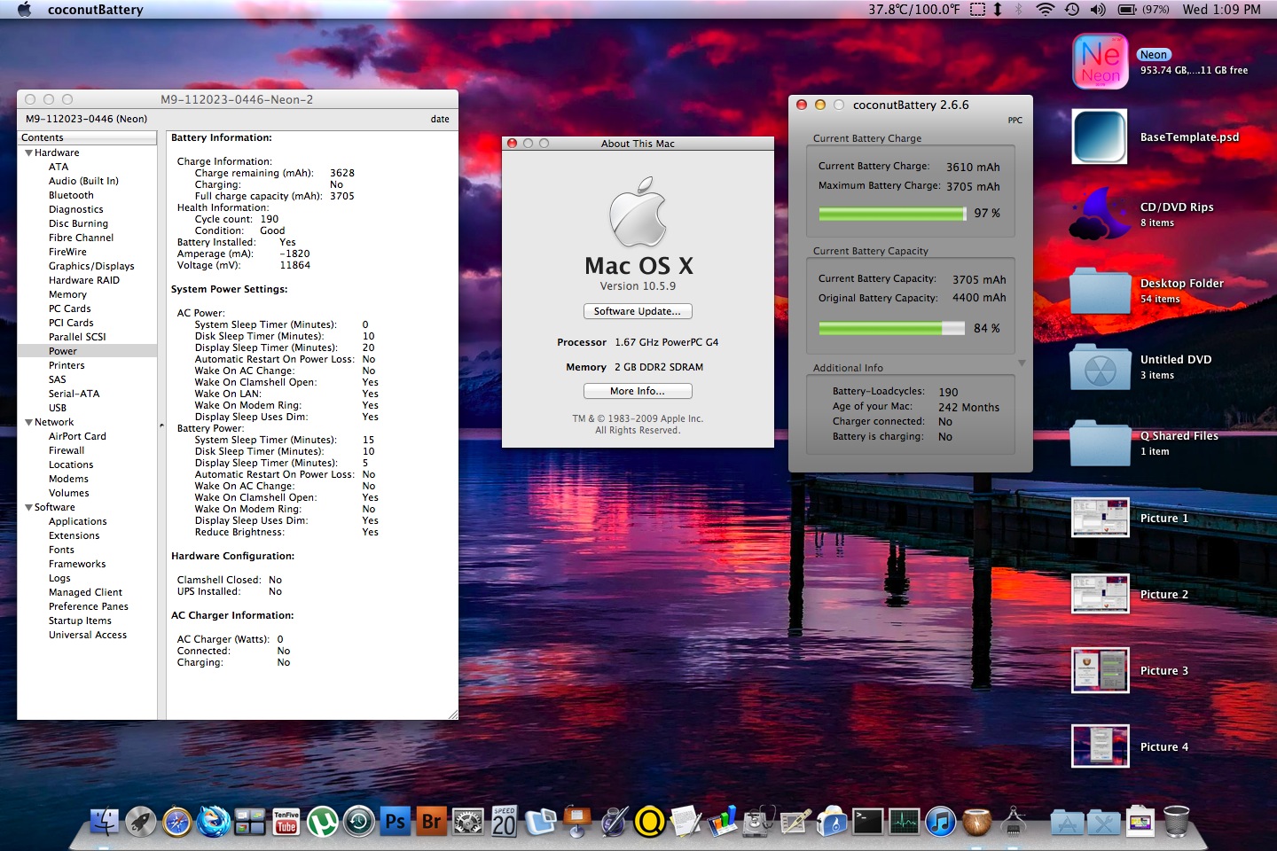This screenshot has width=1277, height=851.
Task: Open uTorrent in the dock
Action: (323, 822)
